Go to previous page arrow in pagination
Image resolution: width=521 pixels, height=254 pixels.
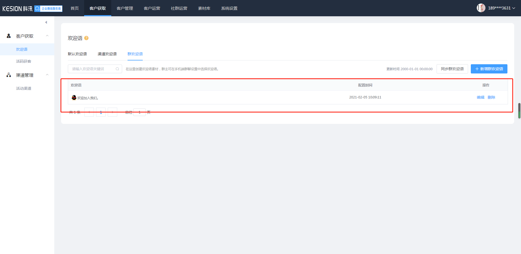89,112
